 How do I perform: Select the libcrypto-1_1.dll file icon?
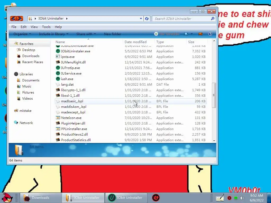[58, 90]
